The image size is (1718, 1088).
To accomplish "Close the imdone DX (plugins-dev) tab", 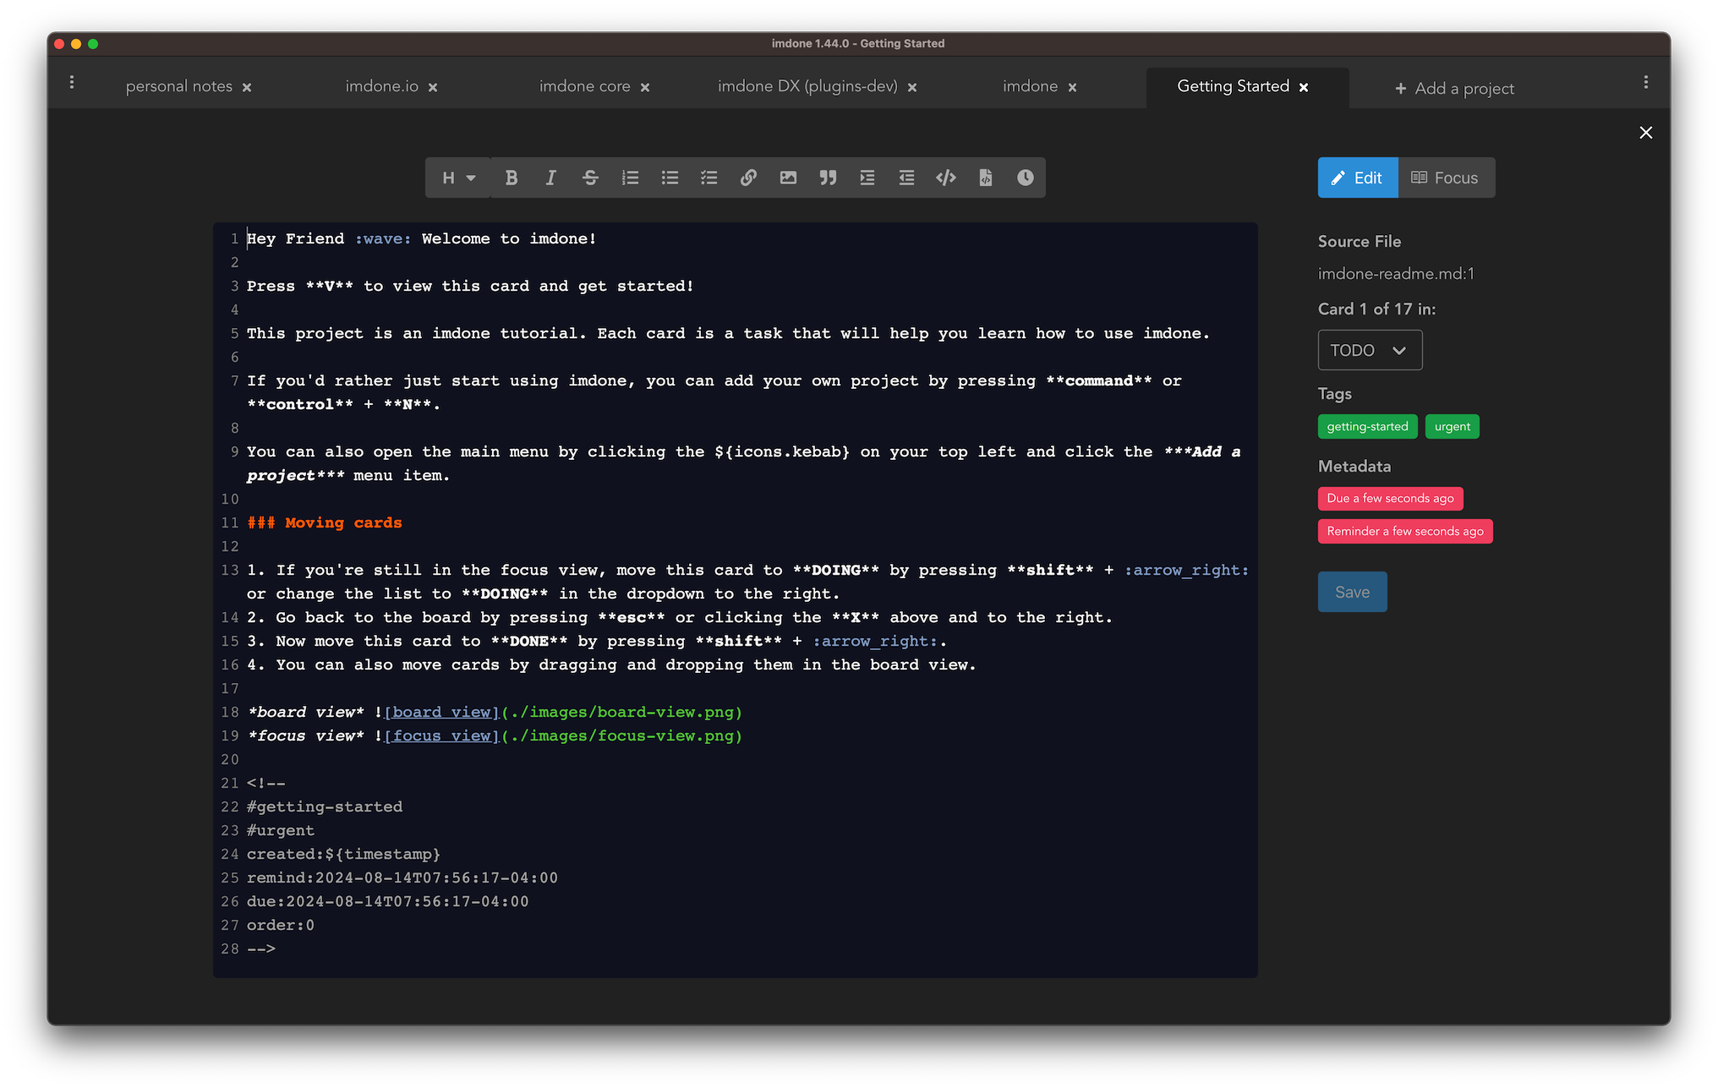I will click(912, 87).
